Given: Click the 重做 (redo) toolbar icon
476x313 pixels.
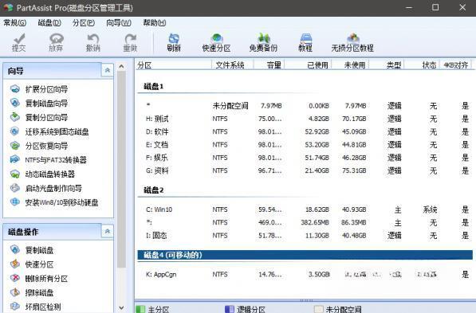Looking at the screenshot, I should (130, 42).
